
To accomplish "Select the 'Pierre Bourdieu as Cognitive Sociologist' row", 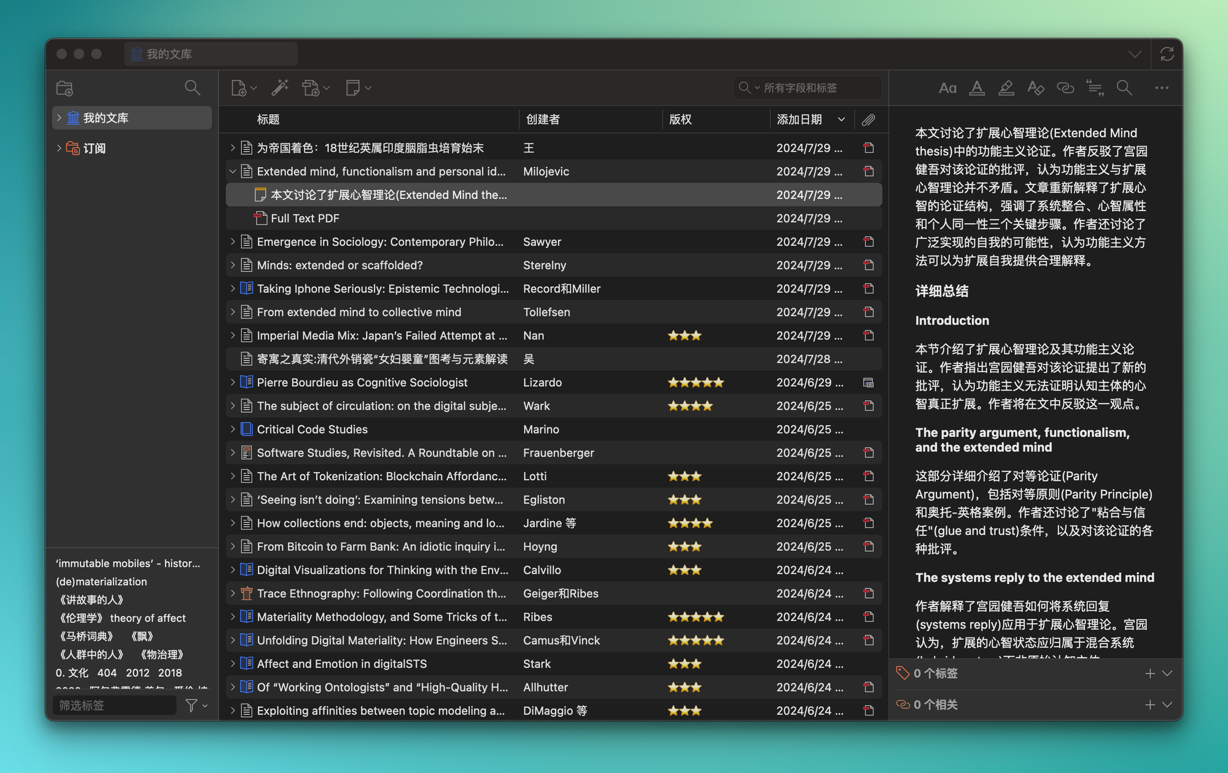I will 554,383.
